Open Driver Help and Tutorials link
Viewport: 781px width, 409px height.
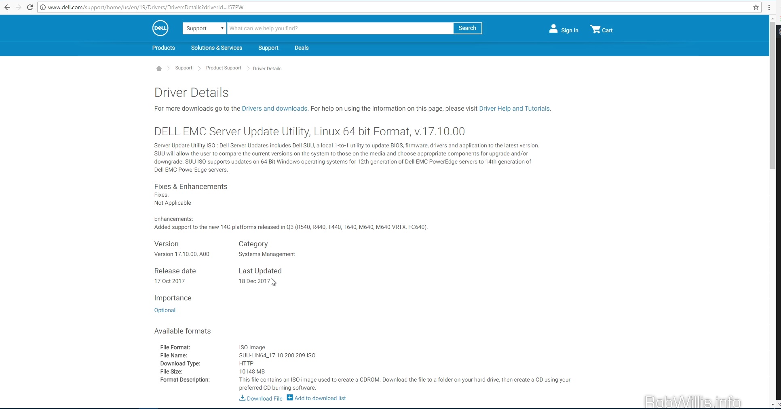pos(514,109)
